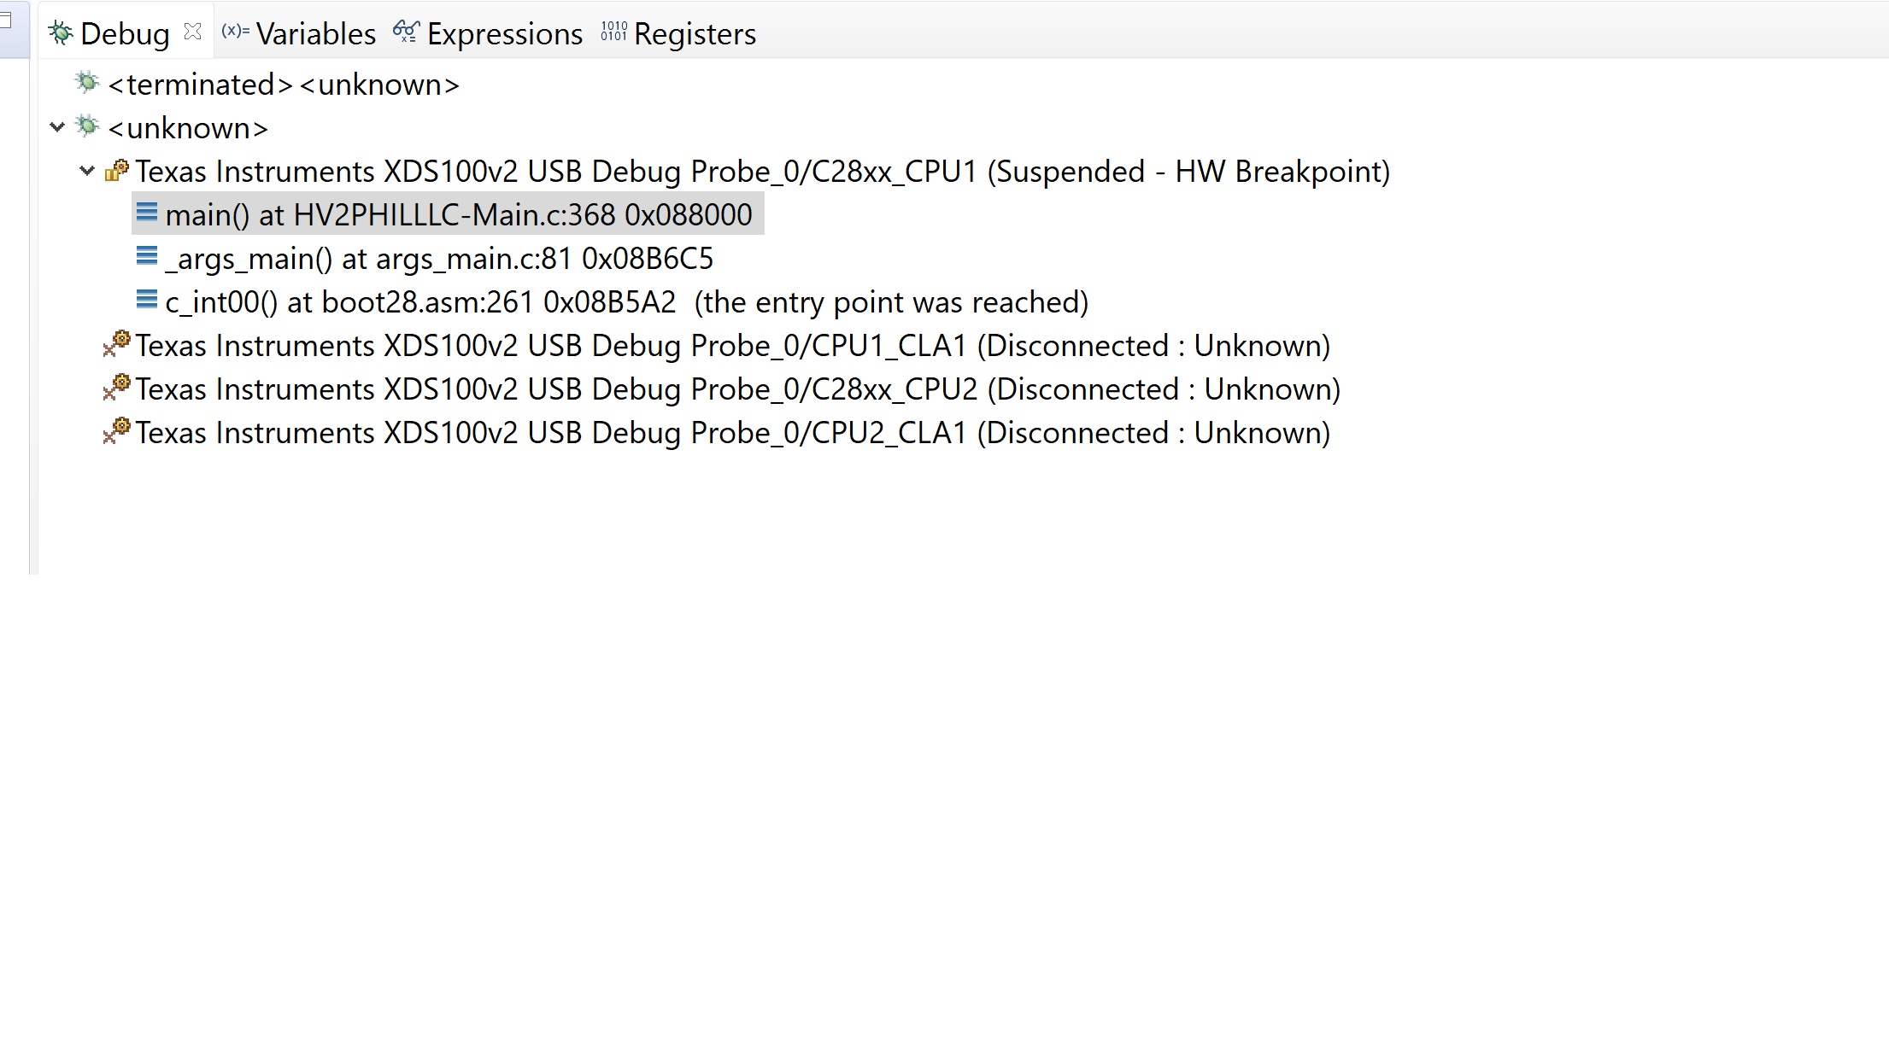This screenshot has width=1889, height=1040.
Task: Click the Debug tab bug icon
Action: pyautogui.click(x=61, y=33)
